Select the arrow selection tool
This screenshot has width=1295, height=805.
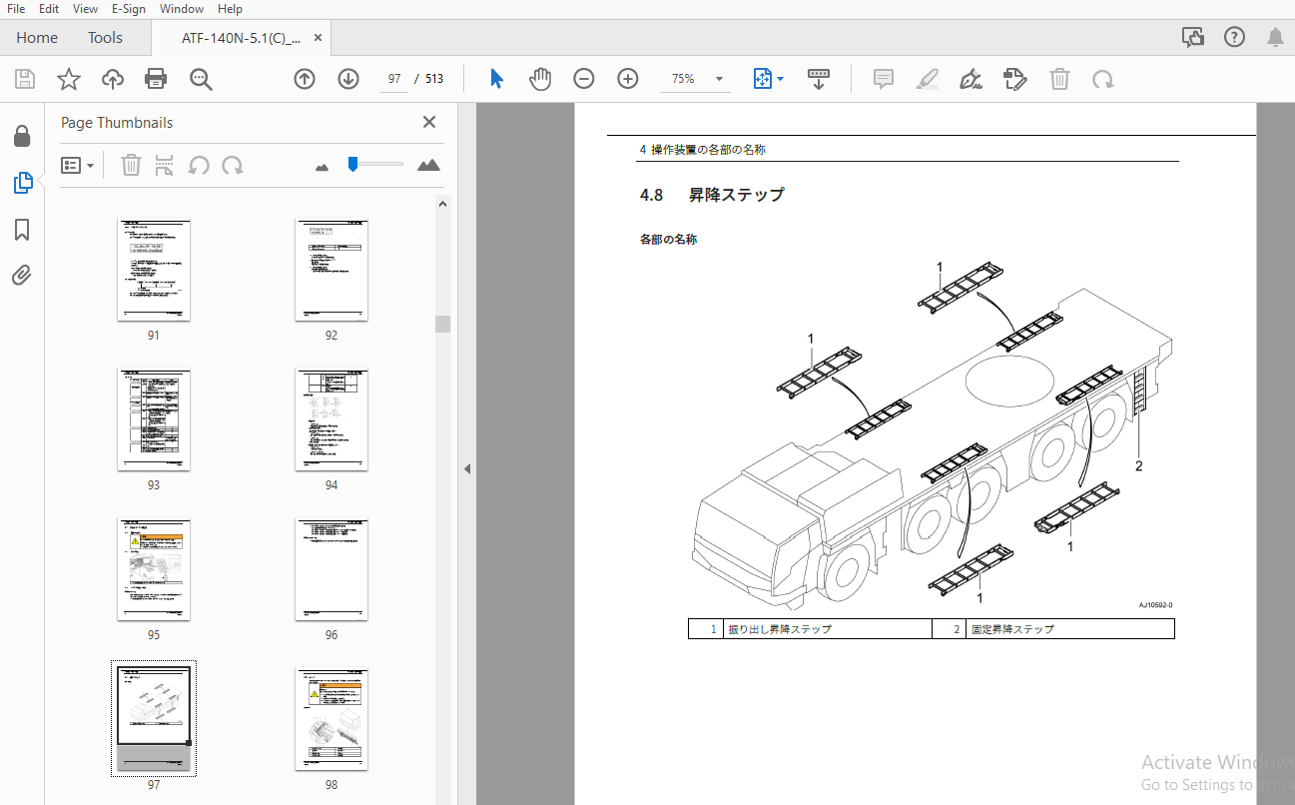496,79
